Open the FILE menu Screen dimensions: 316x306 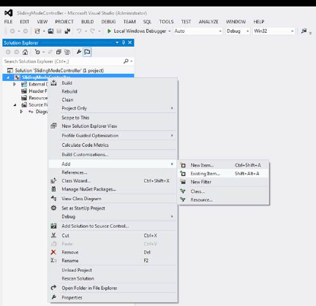[8, 22]
